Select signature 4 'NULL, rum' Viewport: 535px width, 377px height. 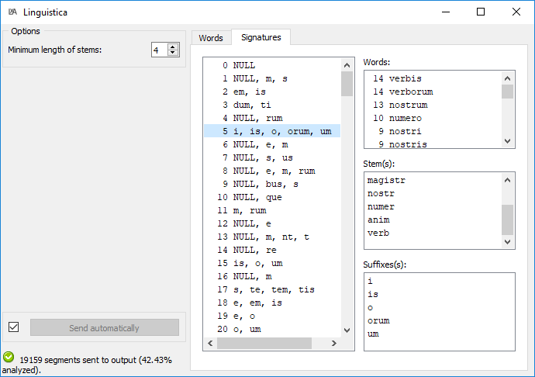[272, 118]
